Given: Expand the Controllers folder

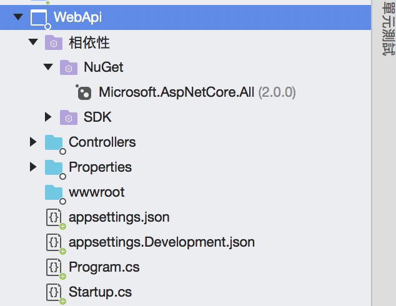Looking at the screenshot, I should 33,142.
